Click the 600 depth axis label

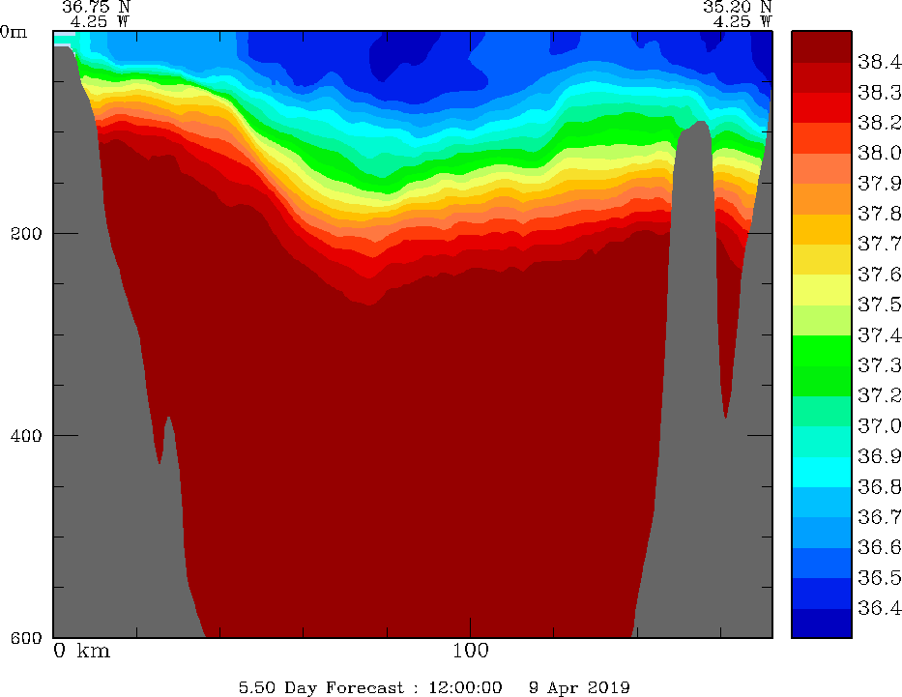pyautogui.click(x=26, y=637)
